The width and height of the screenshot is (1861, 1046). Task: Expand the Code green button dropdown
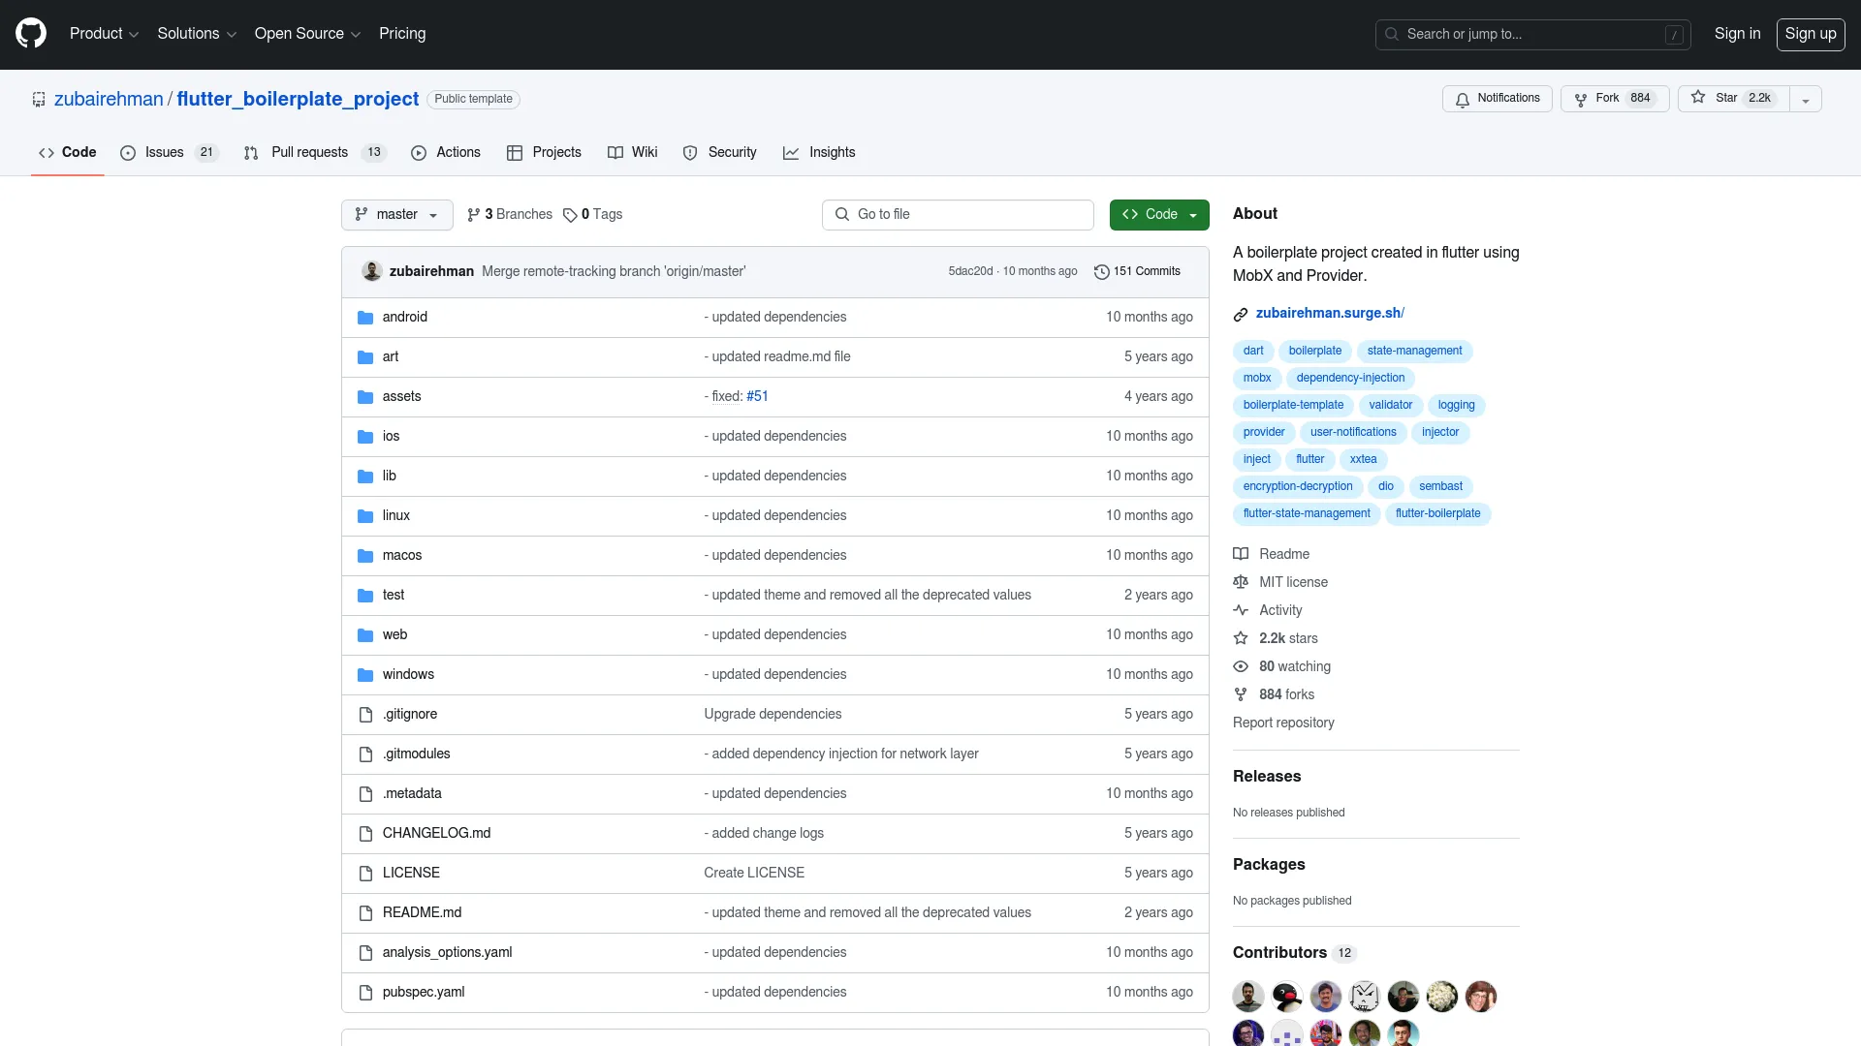point(1191,213)
